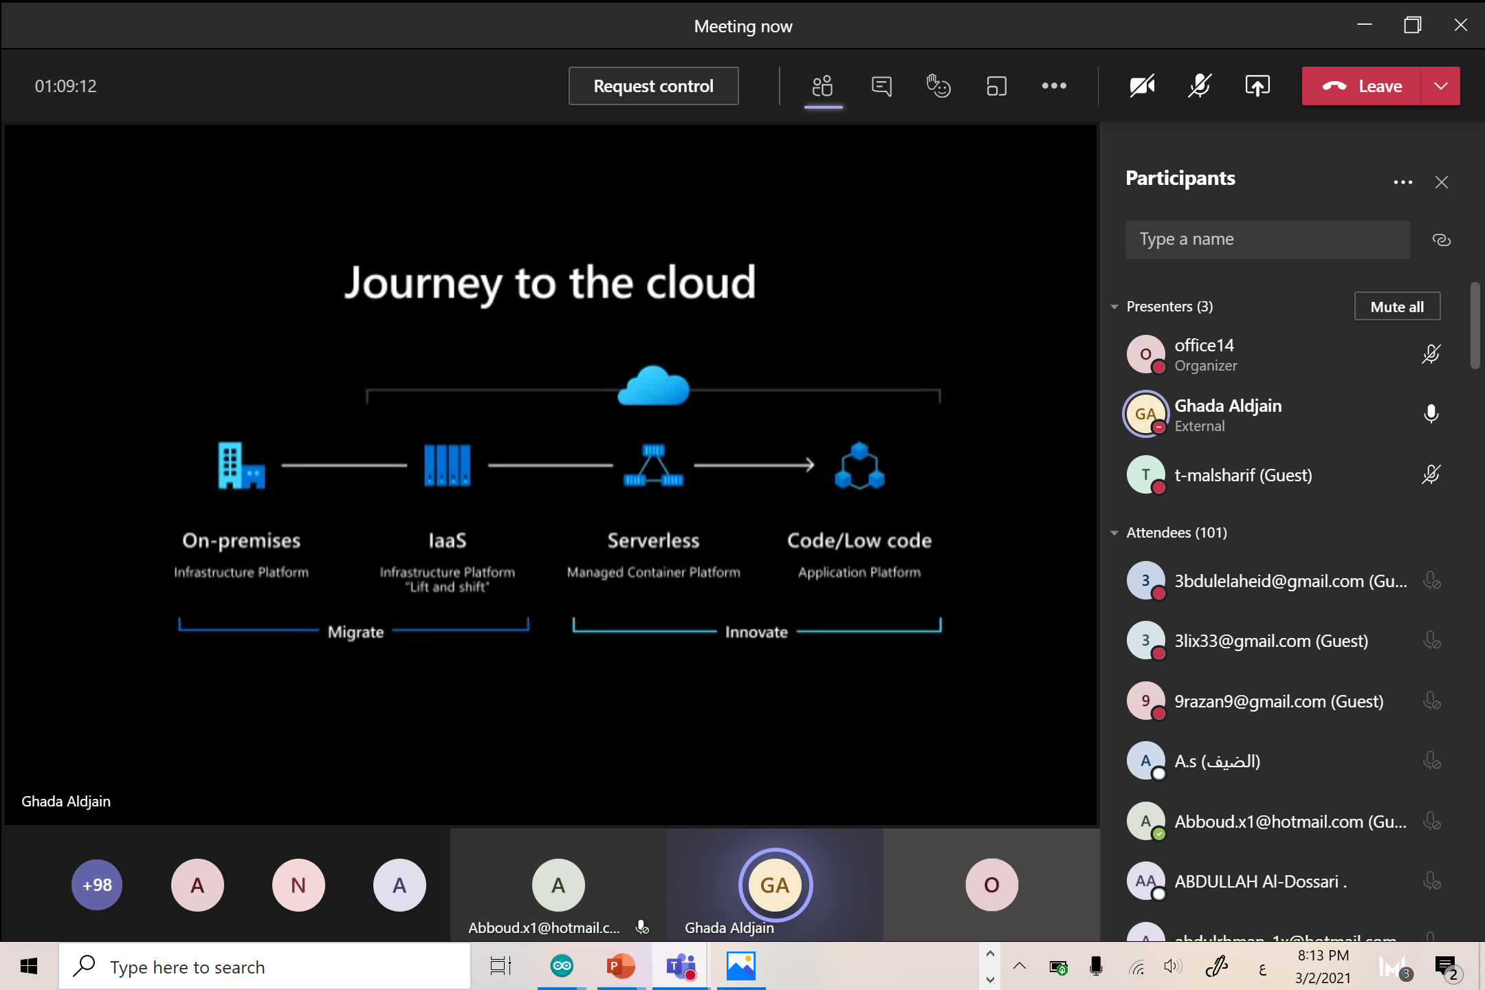Open the show conversation chat icon
Viewport: 1485px width, 990px height.
pos(881,86)
